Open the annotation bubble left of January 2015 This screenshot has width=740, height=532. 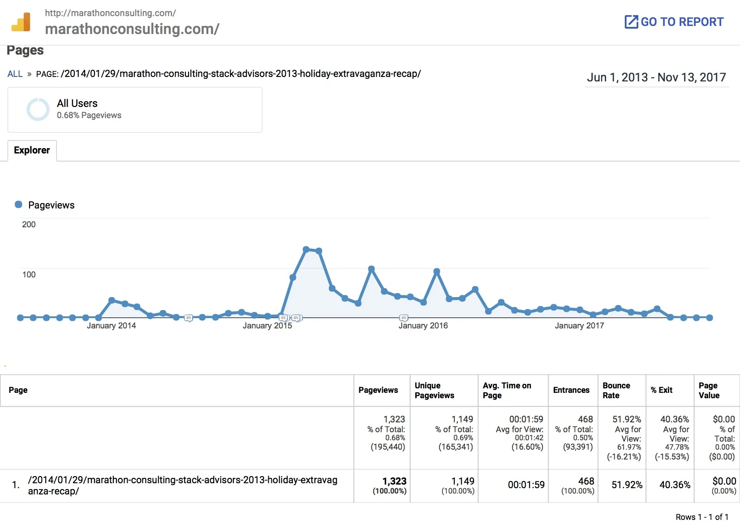coord(284,318)
